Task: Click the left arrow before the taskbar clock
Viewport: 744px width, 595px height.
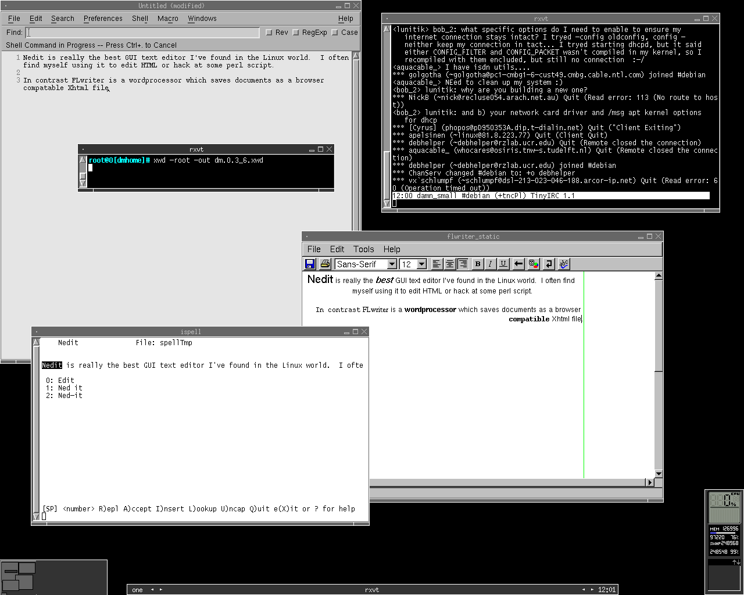Action: point(584,590)
